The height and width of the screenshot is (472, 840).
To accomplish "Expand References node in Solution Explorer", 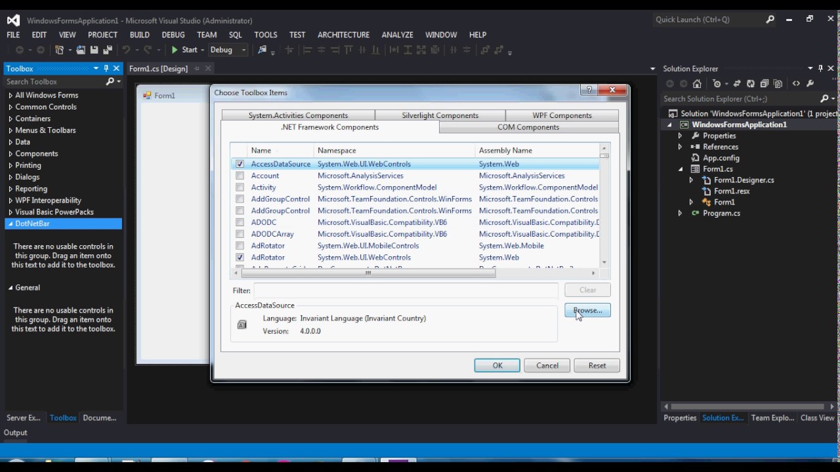I will [x=680, y=147].
